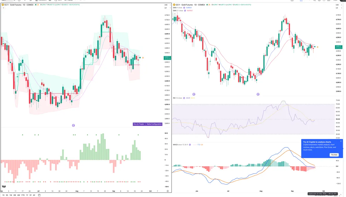Open the right chart USD currency dropdown
This screenshot has width=346, height=197.
339,5
